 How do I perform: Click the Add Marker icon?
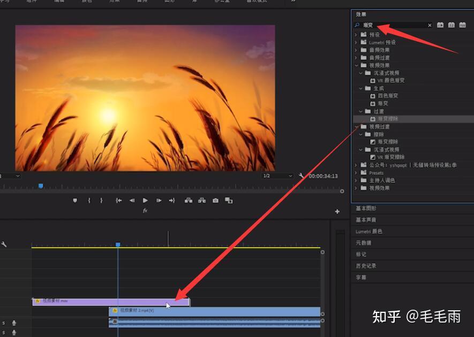75,201
